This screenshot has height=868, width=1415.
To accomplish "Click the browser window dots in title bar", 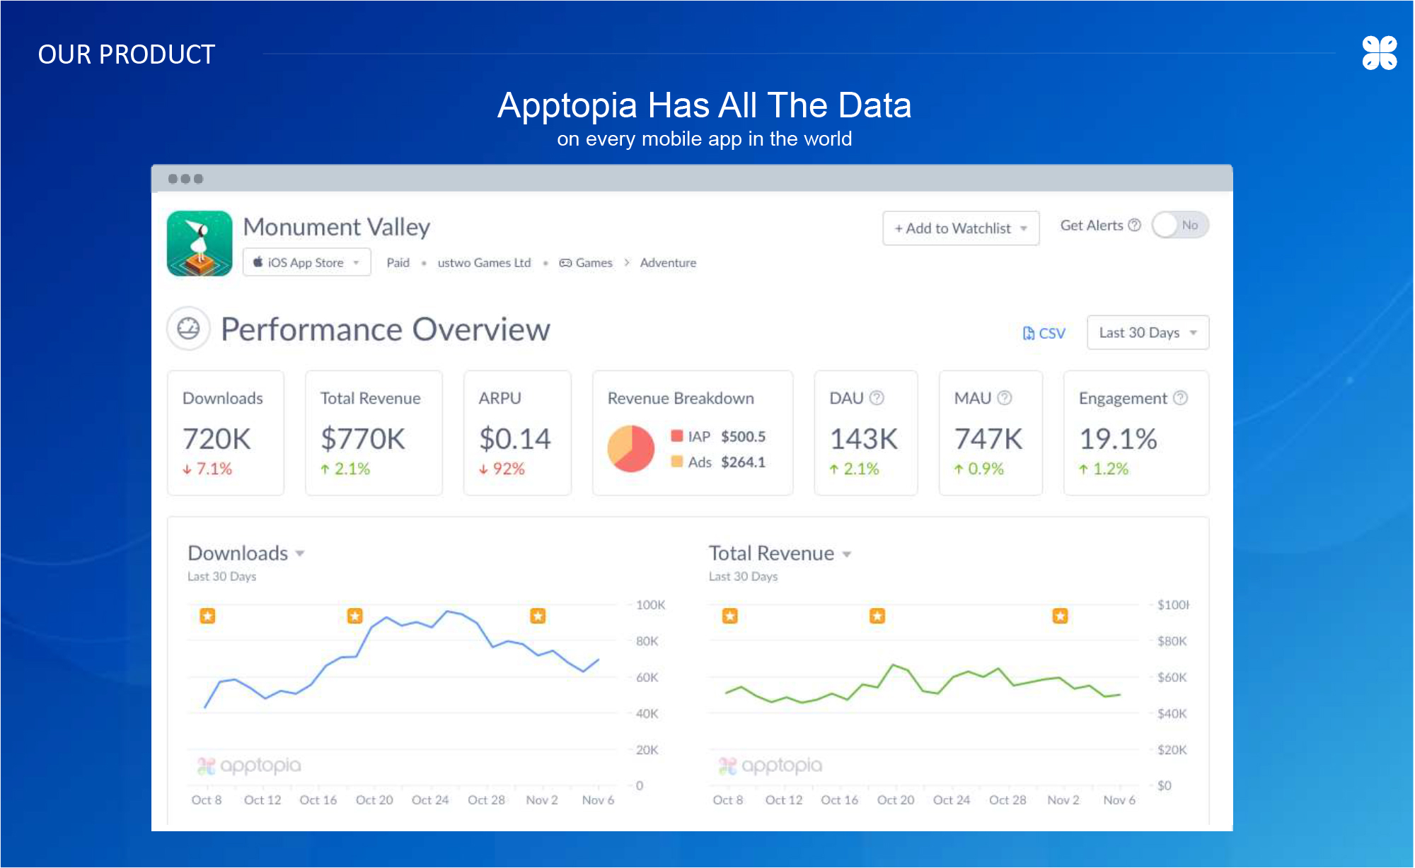I will [x=185, y=179].
